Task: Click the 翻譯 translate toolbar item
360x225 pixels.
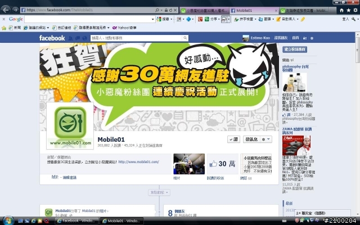Action: (x=266, y=19)
